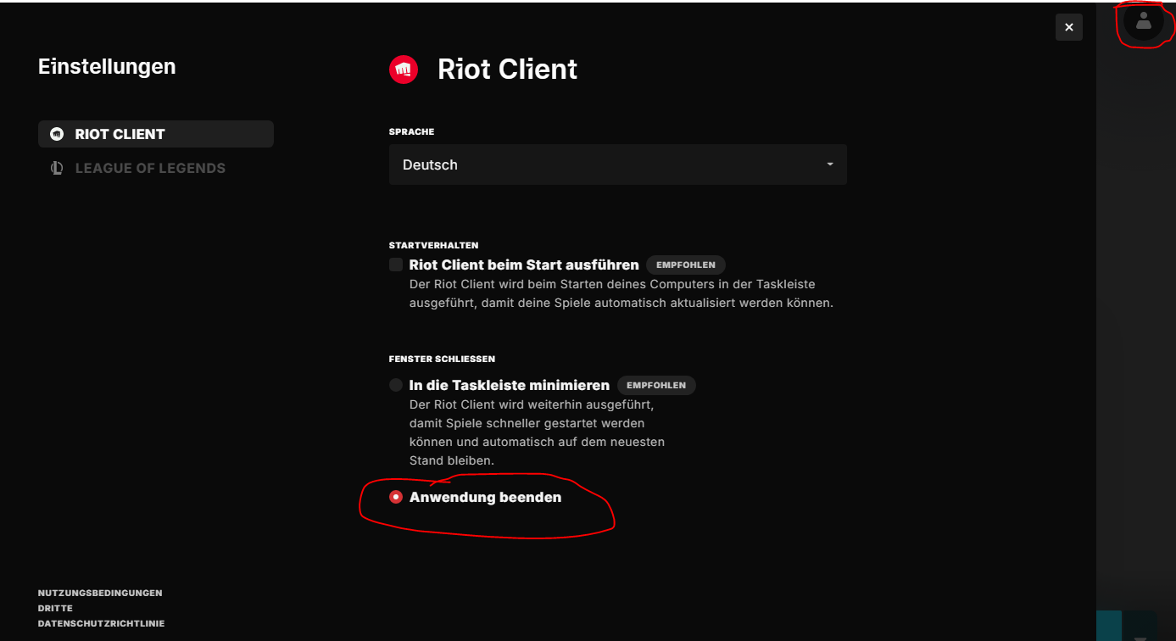1176x641 pixels.
Task: Click the EMPFOHLEN badge beside Taskleiste minimieren
Action: [656, 384]
